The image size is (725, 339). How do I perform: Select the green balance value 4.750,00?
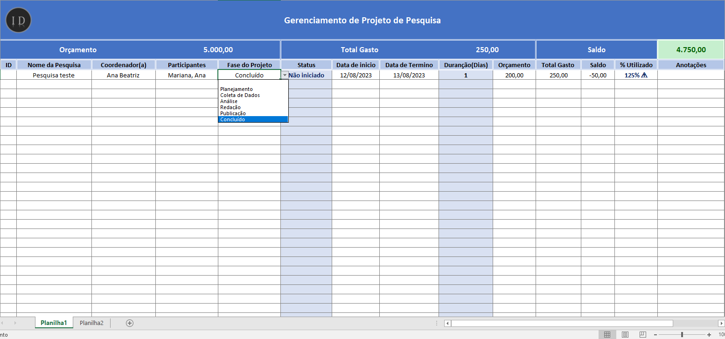(x=691, y=50)
